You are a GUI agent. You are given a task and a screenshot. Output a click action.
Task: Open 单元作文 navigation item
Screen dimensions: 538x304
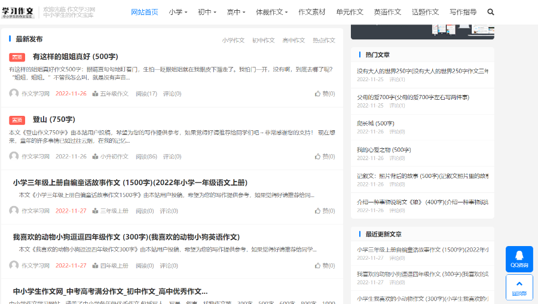(350, 12)
